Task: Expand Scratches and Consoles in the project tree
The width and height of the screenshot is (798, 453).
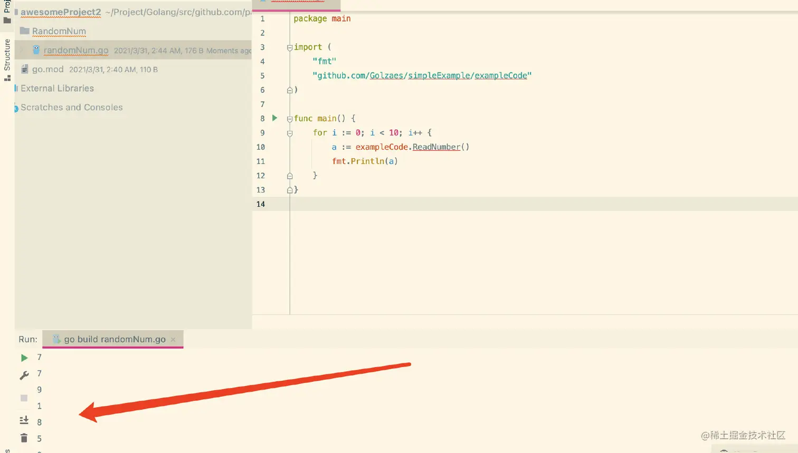Action: (x=71, y=107)
